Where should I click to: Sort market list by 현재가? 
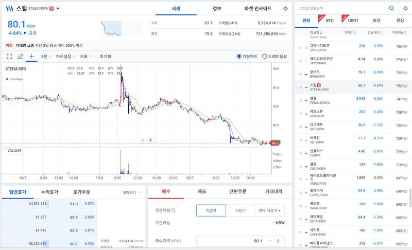[350, 32]
